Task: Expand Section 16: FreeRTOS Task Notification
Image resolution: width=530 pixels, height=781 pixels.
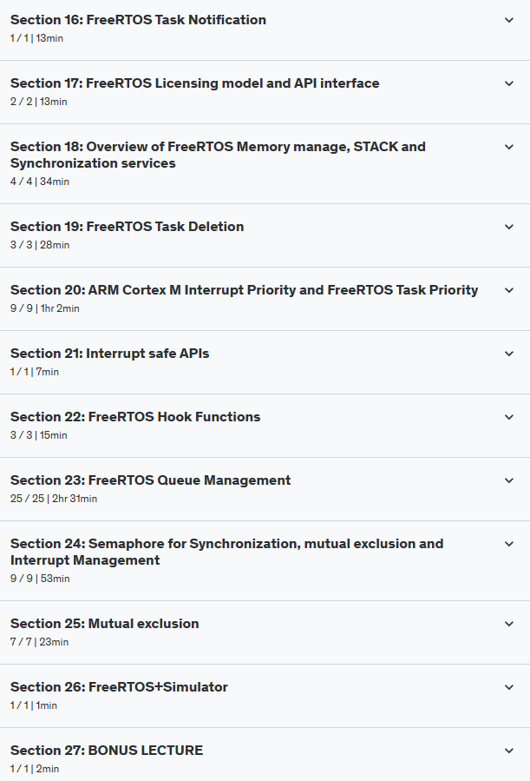Action: coord(509,19)
